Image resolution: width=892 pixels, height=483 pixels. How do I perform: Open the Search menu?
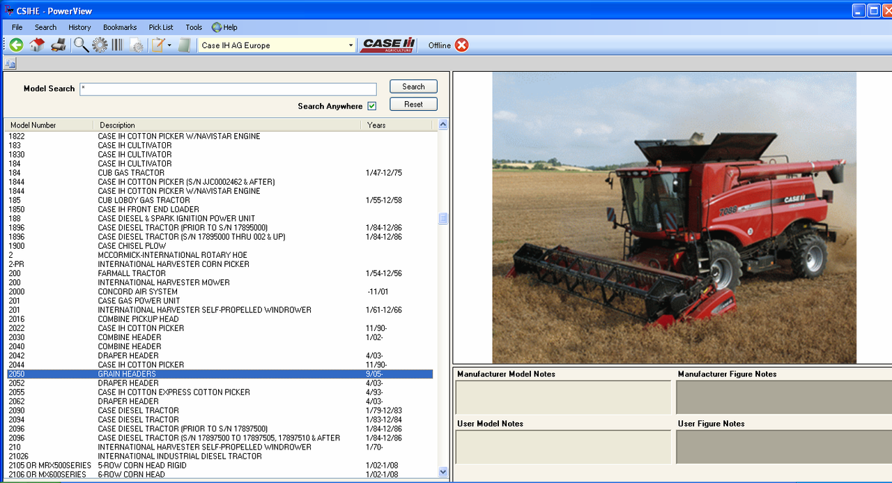coord(45,27)
